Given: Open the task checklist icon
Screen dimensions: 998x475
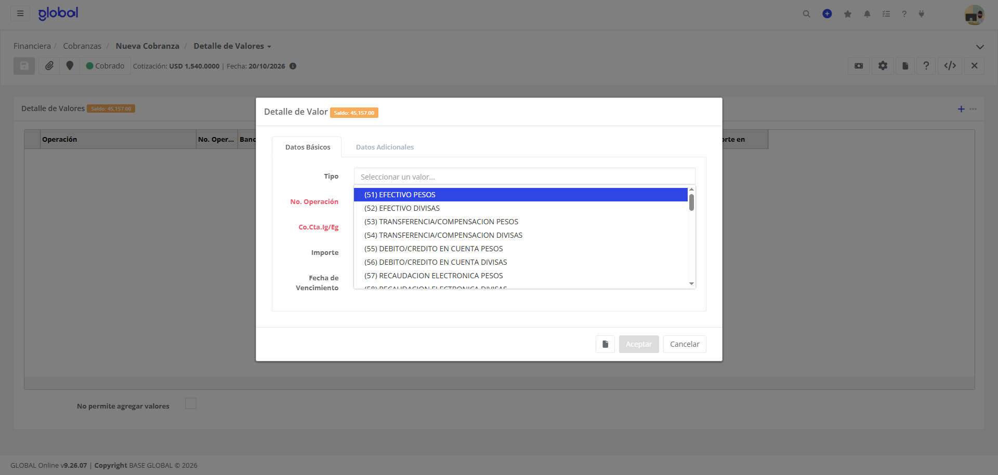Looking at the screenshot, I should [886, 14].
